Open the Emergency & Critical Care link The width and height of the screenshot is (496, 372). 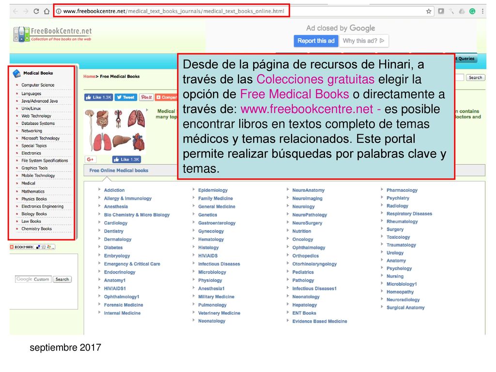coord(132,264)
